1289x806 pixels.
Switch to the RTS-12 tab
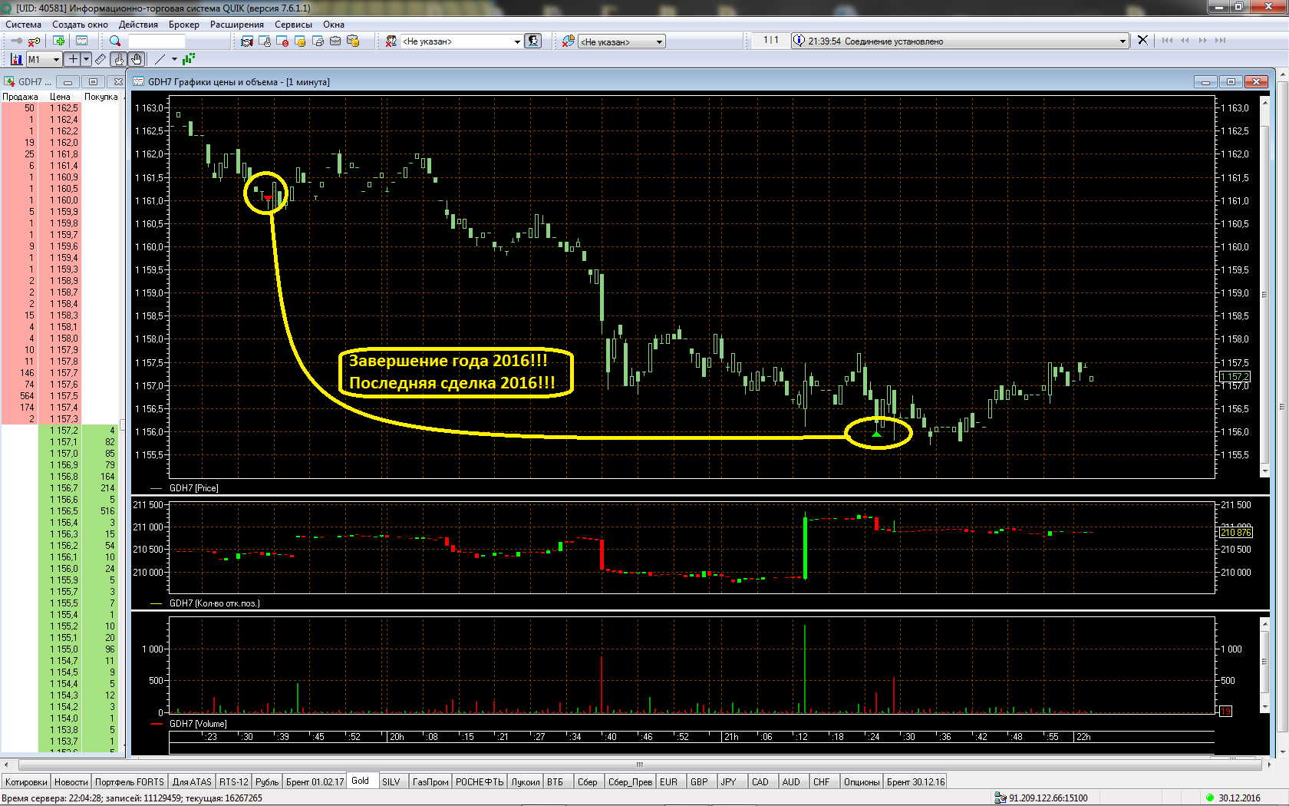coord(234,781)
